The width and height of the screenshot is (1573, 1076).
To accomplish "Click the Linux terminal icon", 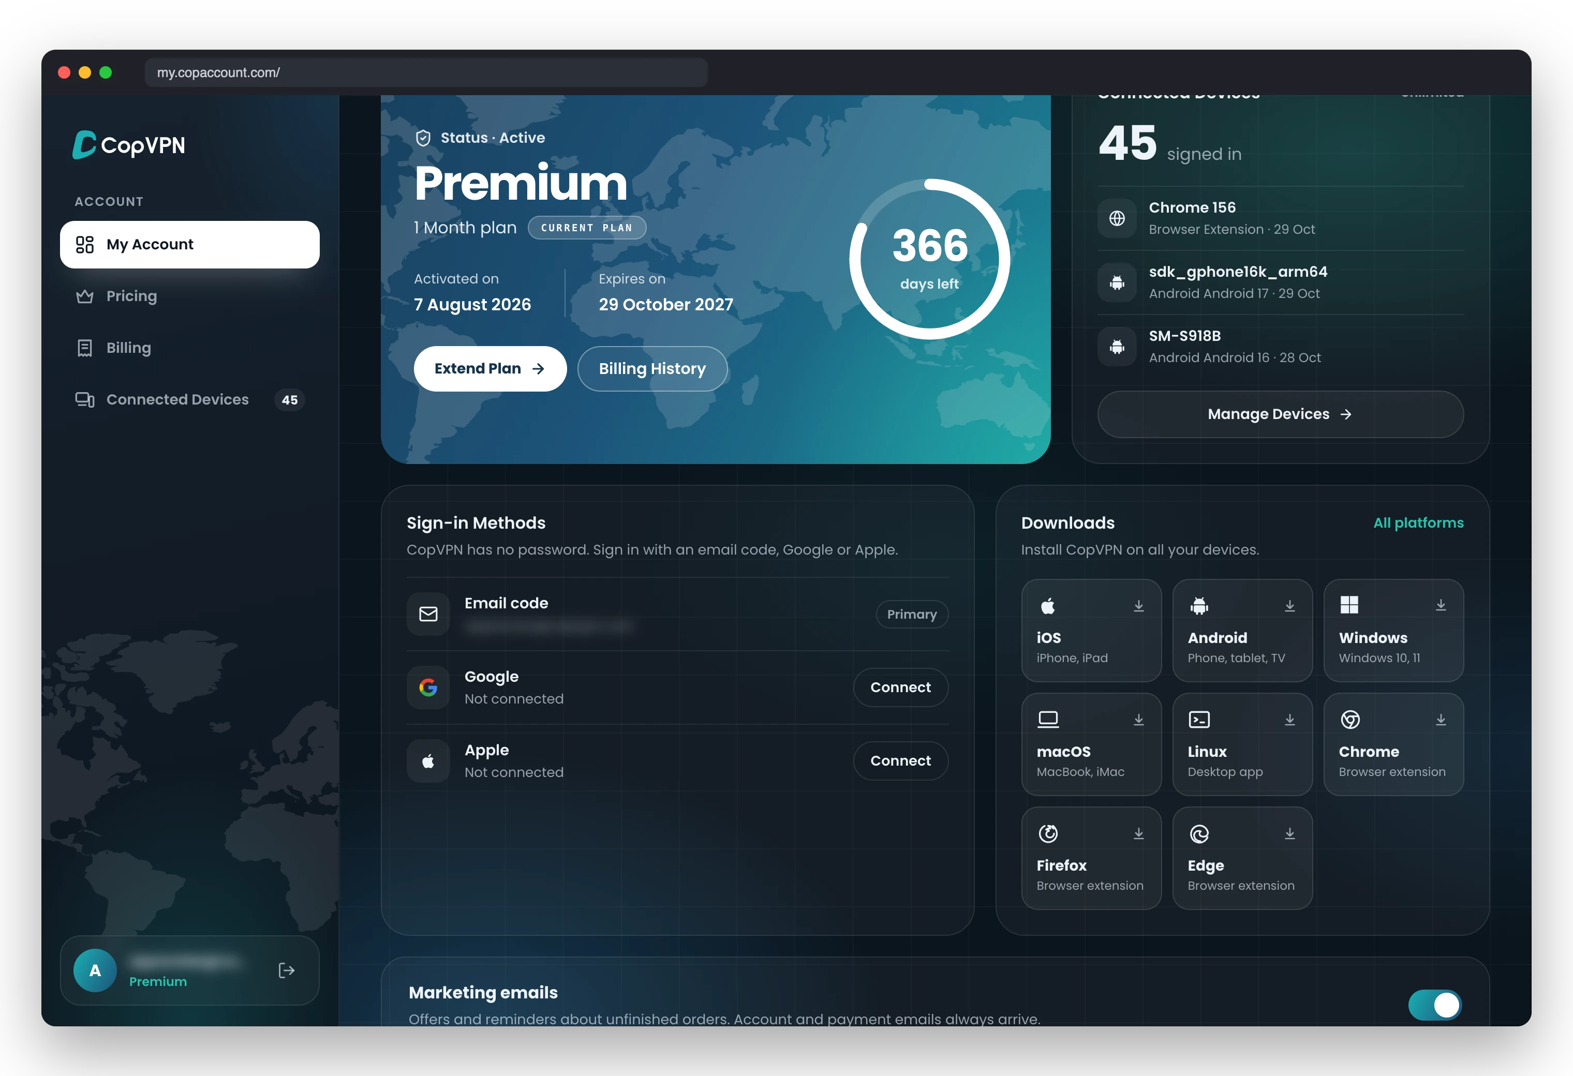I will point(1199,720).
